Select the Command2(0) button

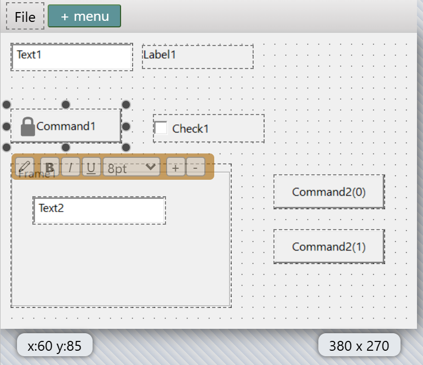pos(329,192)
